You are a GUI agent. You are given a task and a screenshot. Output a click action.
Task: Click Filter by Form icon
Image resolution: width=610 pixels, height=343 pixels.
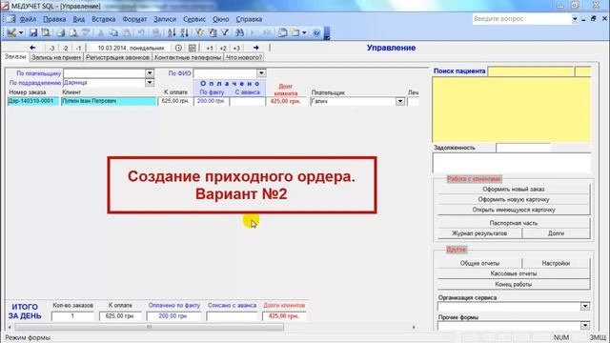click(213, 33)
